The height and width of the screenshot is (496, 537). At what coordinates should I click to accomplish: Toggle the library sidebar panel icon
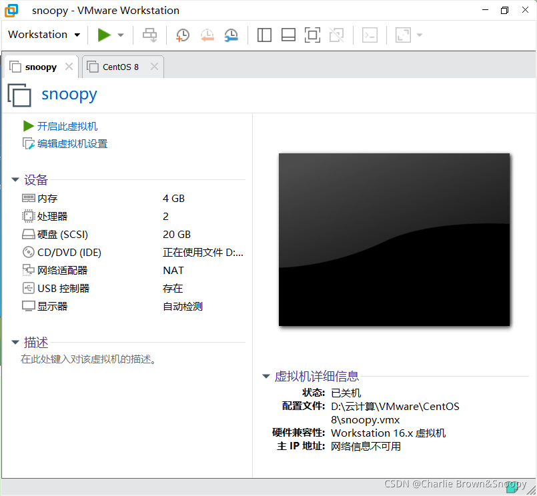coord(264,35)
